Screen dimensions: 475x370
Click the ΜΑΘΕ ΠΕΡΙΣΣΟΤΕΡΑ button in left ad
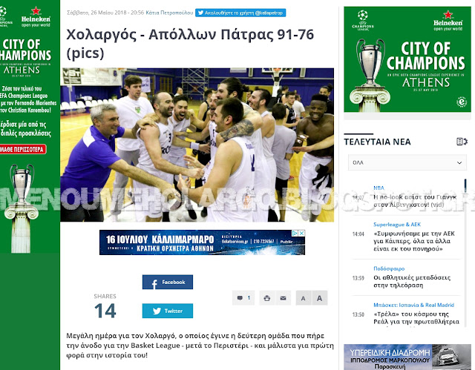(23, 149)
